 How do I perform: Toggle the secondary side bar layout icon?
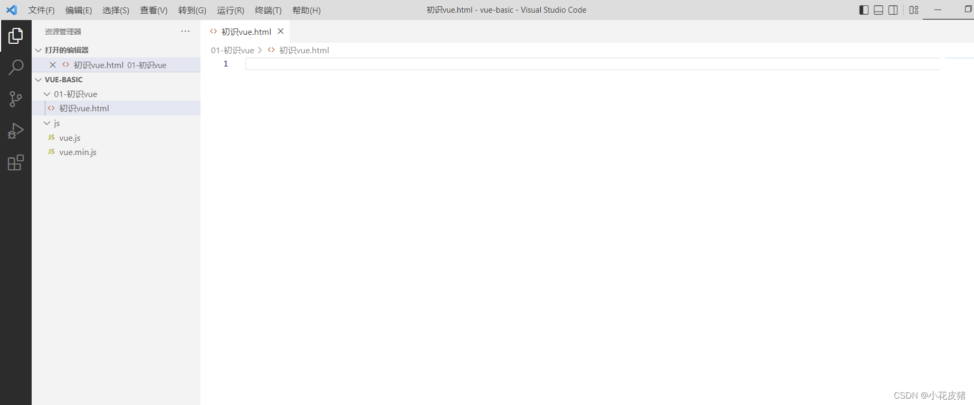click(x=893, y=10)
